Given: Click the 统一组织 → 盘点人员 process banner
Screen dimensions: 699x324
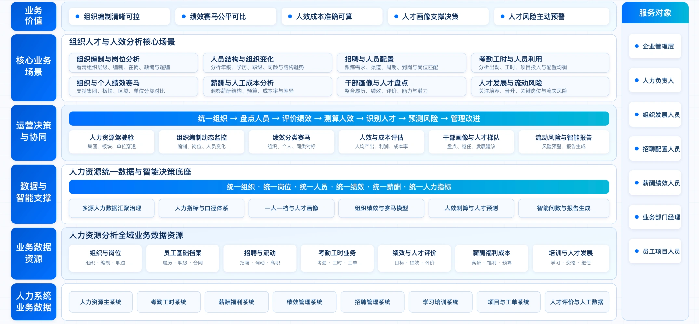Looking at the screenshot, I should (339, 118).
